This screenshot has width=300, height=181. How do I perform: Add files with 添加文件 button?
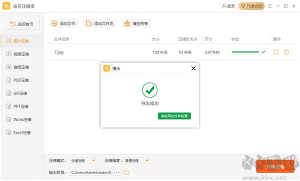[x=63, y=23]
